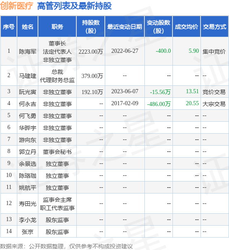The image size is (229, 250).
Task: Click 大宗交易 in the trade method column
Action: coord(214,104)
